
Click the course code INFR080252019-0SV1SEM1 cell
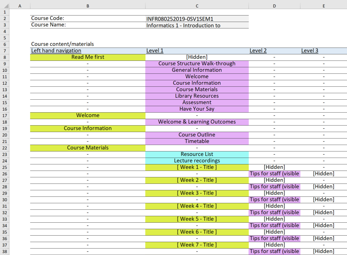[197, 18]
